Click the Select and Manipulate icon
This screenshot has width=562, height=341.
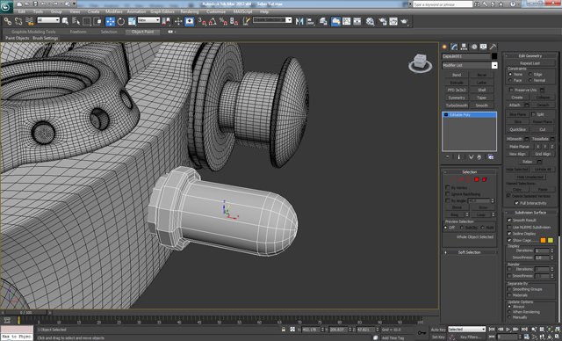[178, 21]
